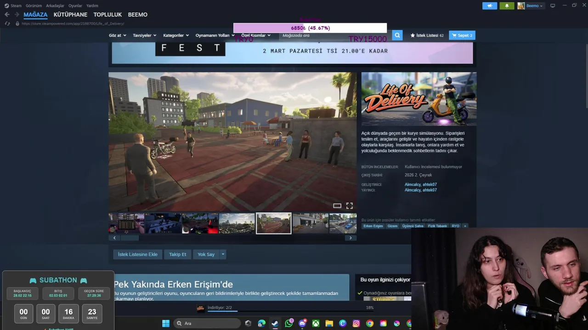Open the announcements megaphone button
Screen dimensions: 588x330
click(x=490, y=5)
